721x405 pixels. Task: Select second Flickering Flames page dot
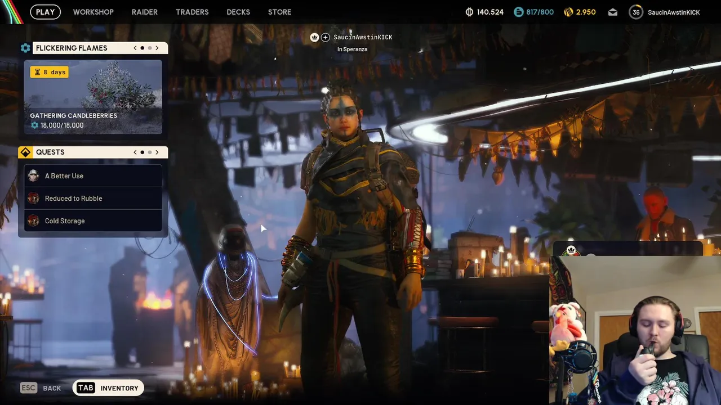pyautogui.click(x=150, y=48)
